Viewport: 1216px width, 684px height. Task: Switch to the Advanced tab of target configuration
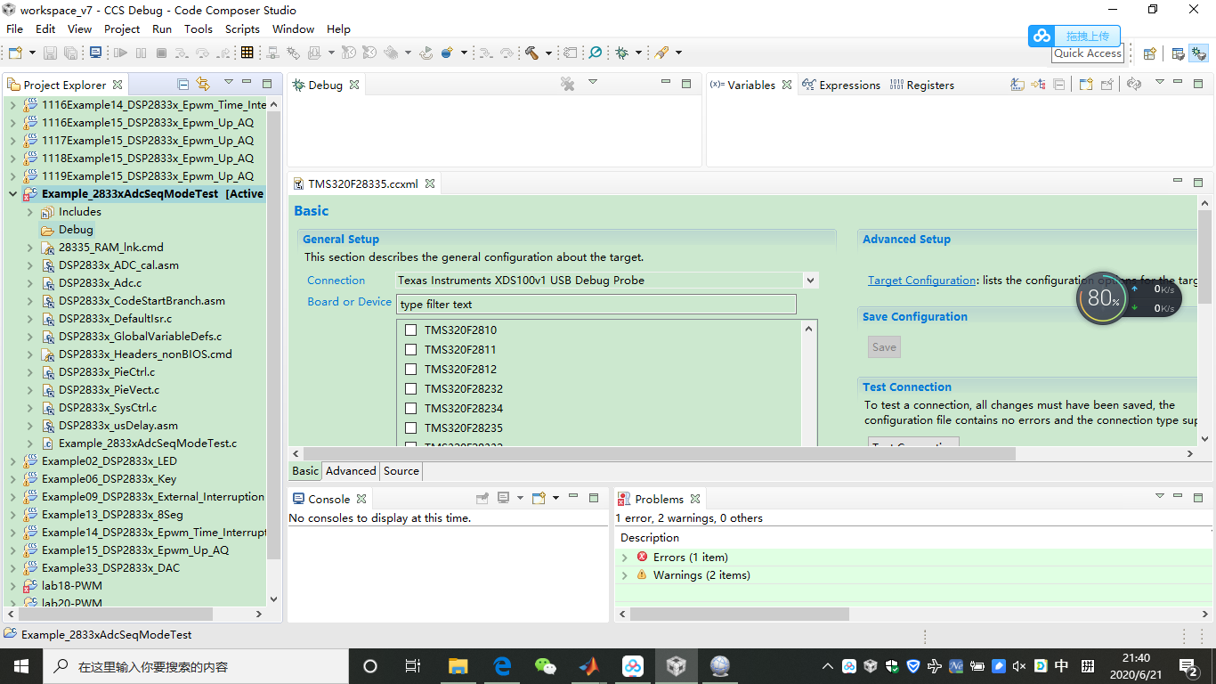[x=351, y=470]
